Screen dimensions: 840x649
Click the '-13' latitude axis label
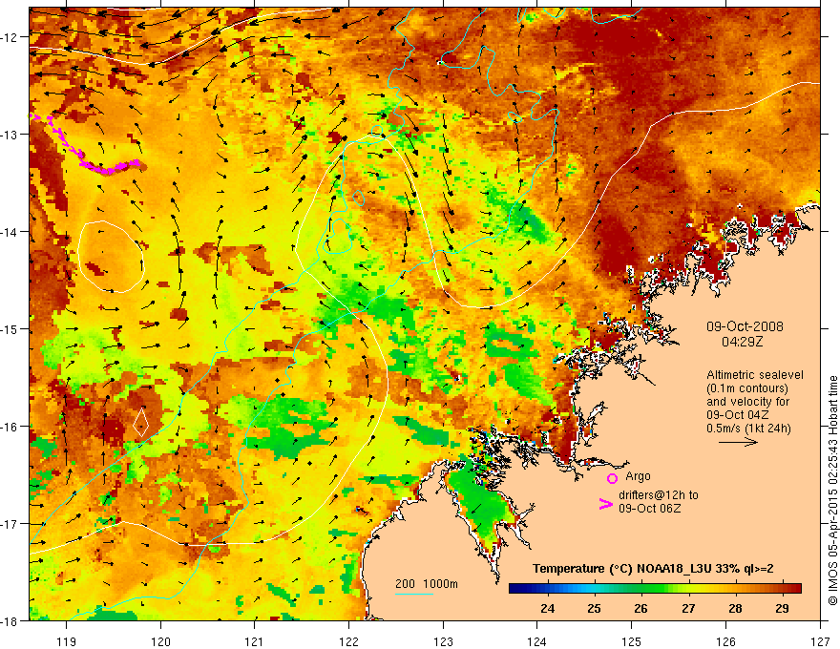coord(10,135)
